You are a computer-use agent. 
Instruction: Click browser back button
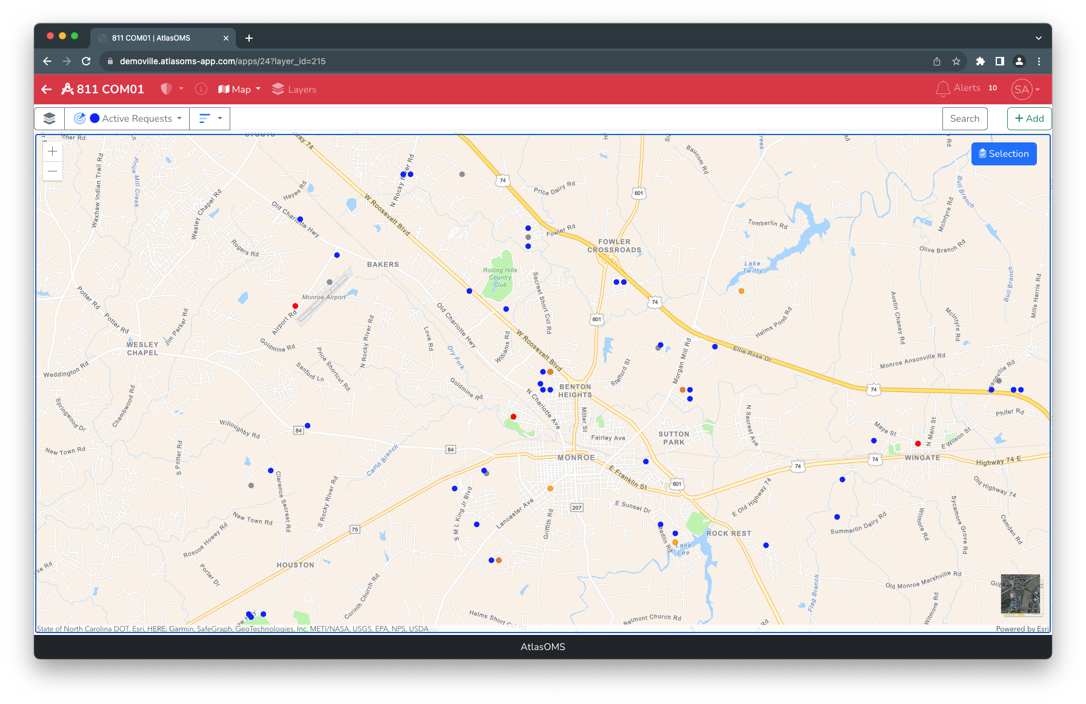click(47, 61)
